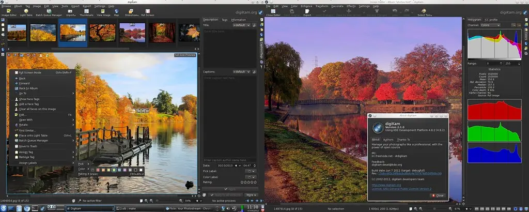Open the GNU General Public License link
The height and width of the screenshot is (212, 529).
pyautogui.click(x=401, y=189)
